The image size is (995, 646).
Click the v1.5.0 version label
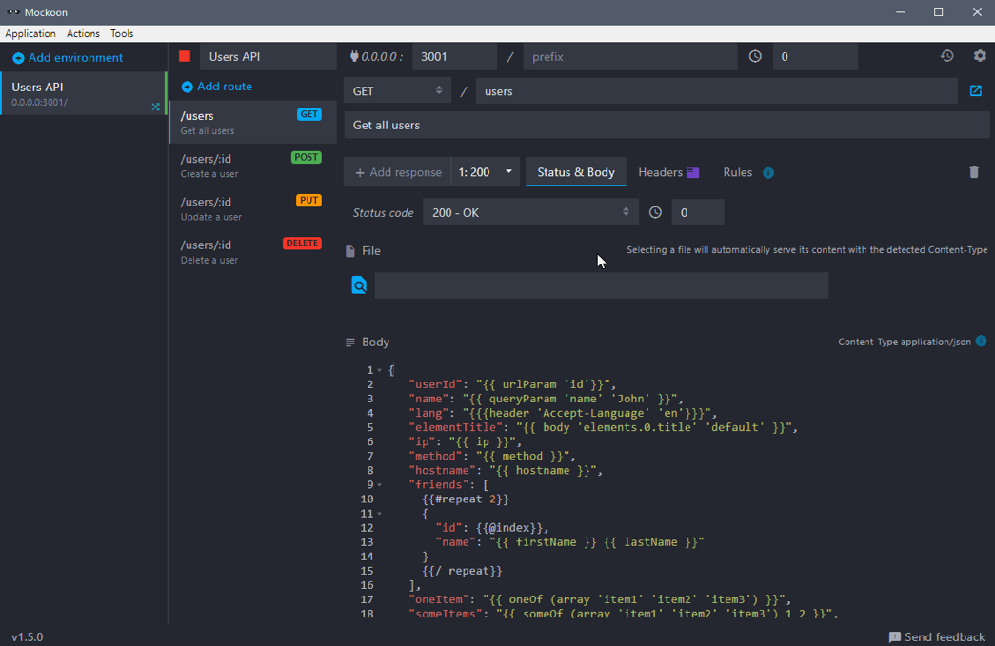coord(28,637)
